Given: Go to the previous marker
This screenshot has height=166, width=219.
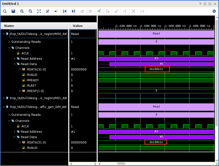Looking at the screenshot, I should pyautogui.click(x=108, y=11).
